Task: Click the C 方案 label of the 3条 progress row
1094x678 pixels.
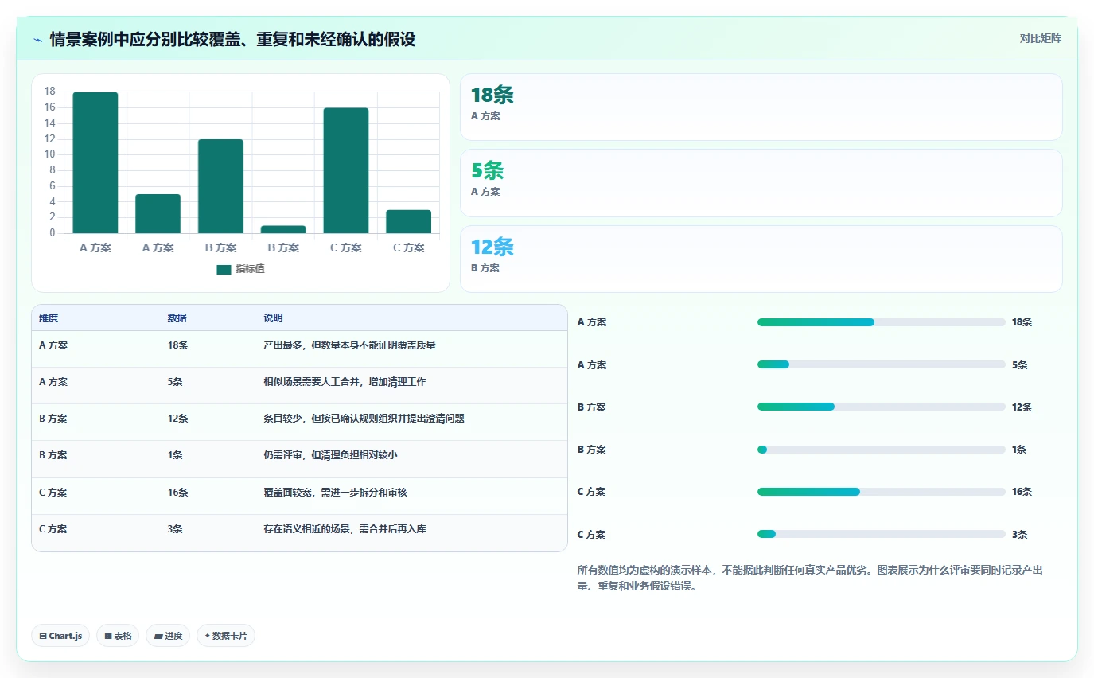Action: coord(591,535)
